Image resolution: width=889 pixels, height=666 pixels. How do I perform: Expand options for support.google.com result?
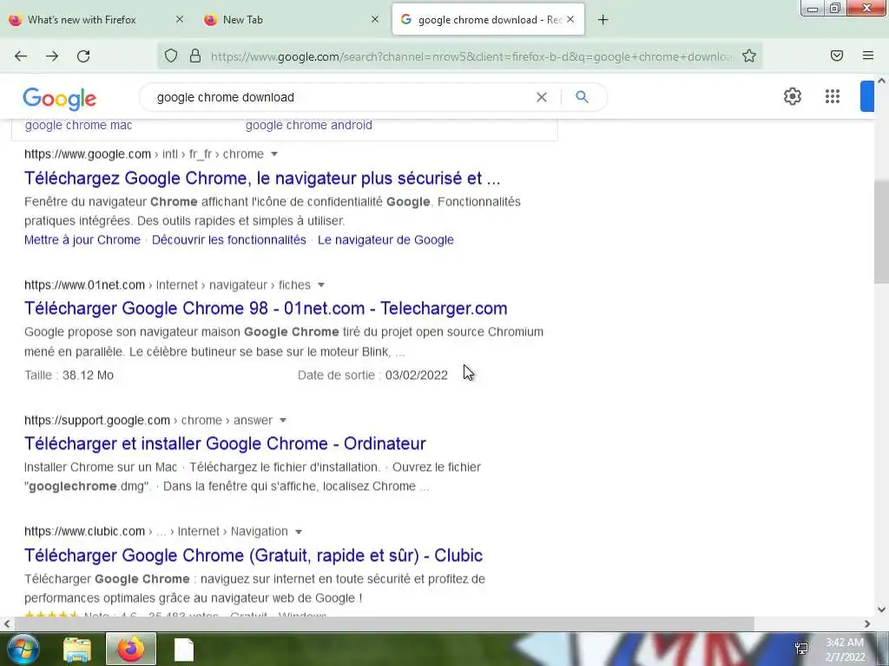click(283, 421)
